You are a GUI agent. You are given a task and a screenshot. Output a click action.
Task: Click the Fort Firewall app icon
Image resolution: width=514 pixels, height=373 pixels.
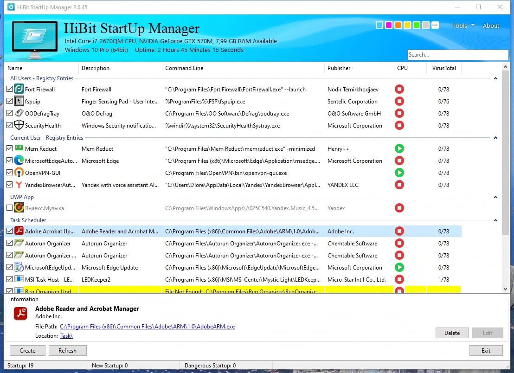click(19, 89)
